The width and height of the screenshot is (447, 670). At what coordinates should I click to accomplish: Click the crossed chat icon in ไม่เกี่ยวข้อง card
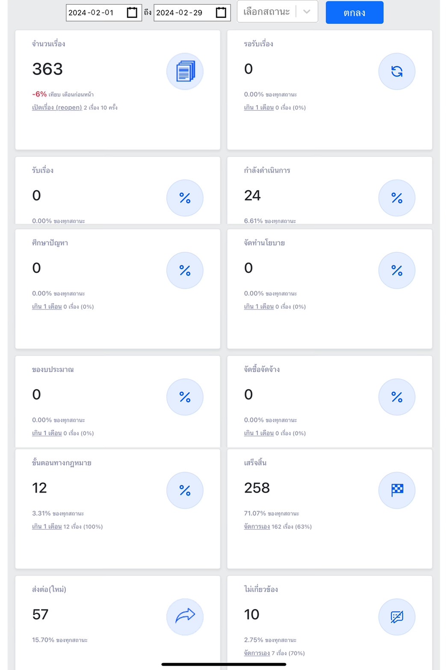click(397, 617)
